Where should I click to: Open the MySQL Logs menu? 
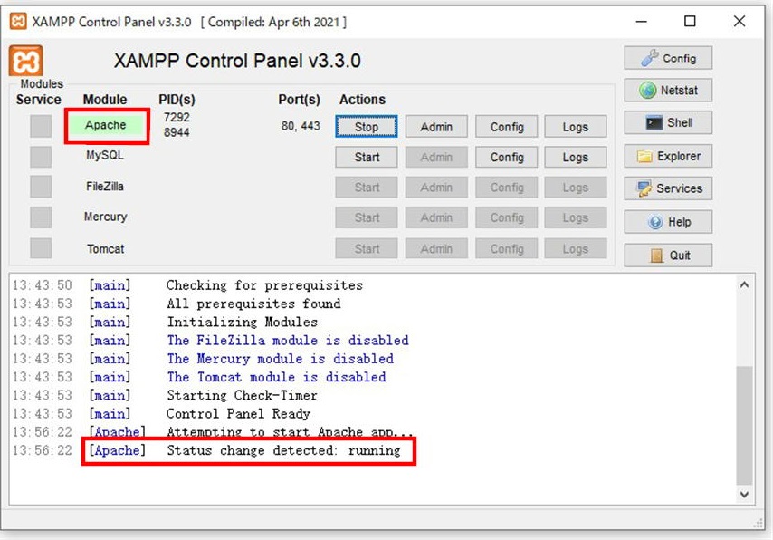pos(575,157)
